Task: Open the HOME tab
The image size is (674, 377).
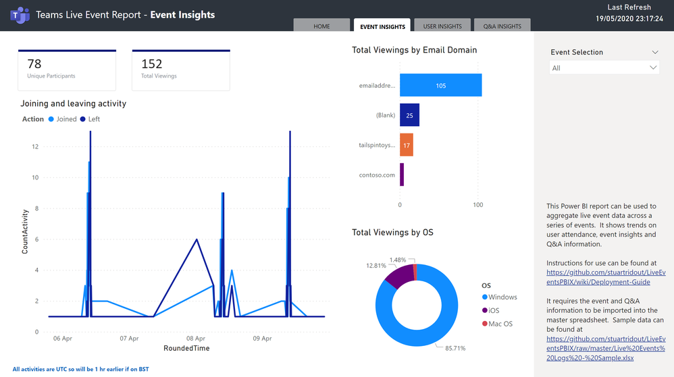Action: click(321, 26)
